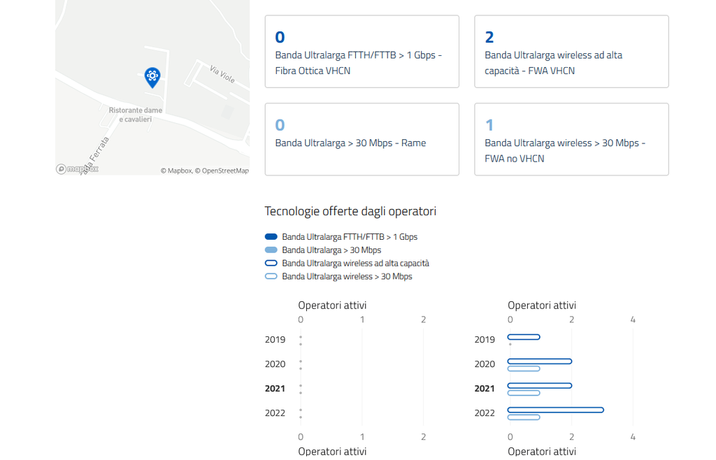Click the Tecnologie offerte dagli operatori heading
Screen dimensions: 716x460
350,211
